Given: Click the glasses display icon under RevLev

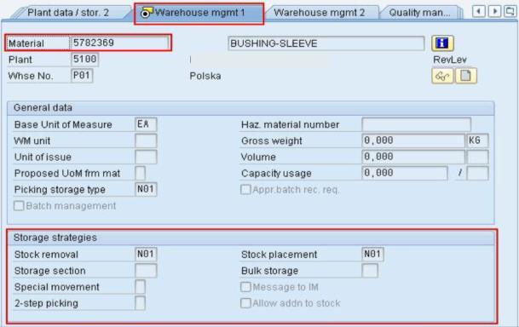Looking at the screenshot, I should (442, 76).
